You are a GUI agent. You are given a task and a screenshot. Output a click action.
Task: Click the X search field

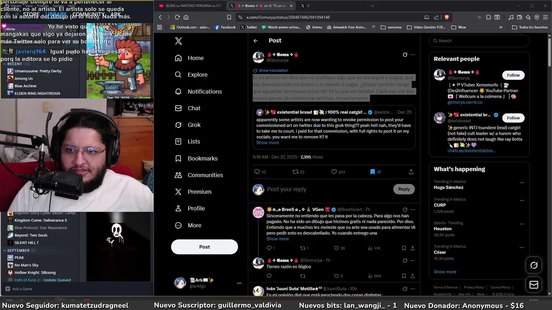coord(479,40)
